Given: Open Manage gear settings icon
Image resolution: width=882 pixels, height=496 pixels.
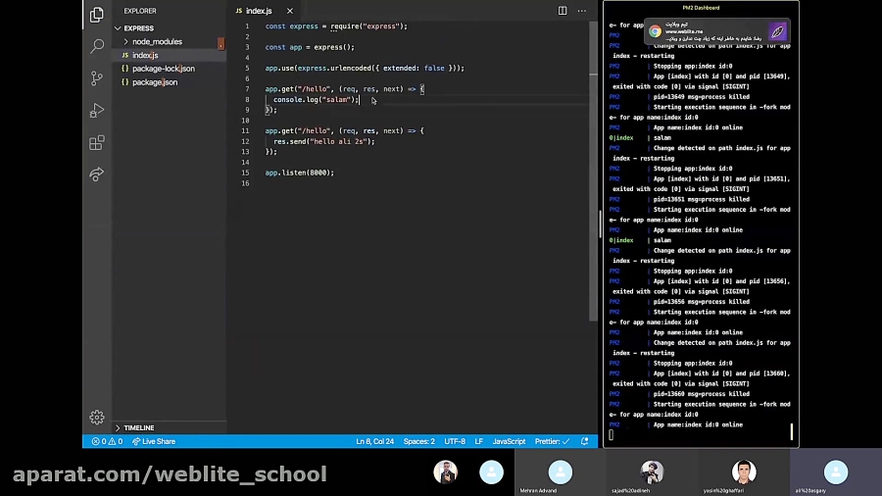Looking at the screenshot, I should point(97,417).
